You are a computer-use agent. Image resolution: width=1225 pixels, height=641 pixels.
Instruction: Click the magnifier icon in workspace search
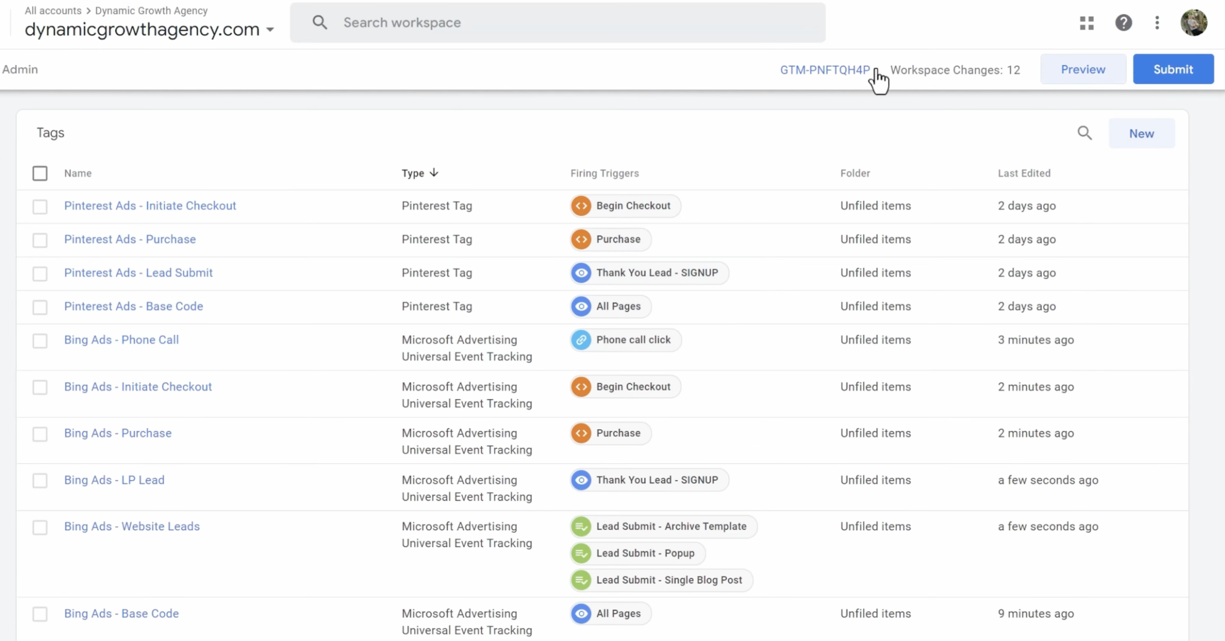click(x=320, y=23)
